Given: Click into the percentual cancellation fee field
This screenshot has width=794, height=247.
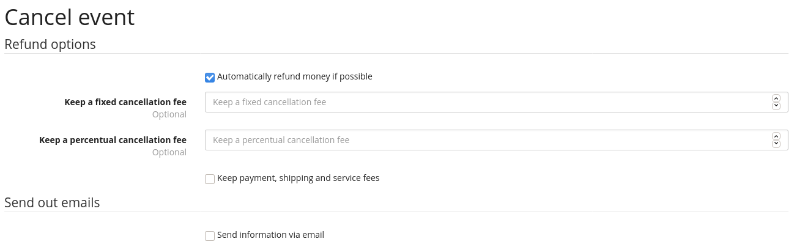Looking at the screenshot, I should click(483, 140).
